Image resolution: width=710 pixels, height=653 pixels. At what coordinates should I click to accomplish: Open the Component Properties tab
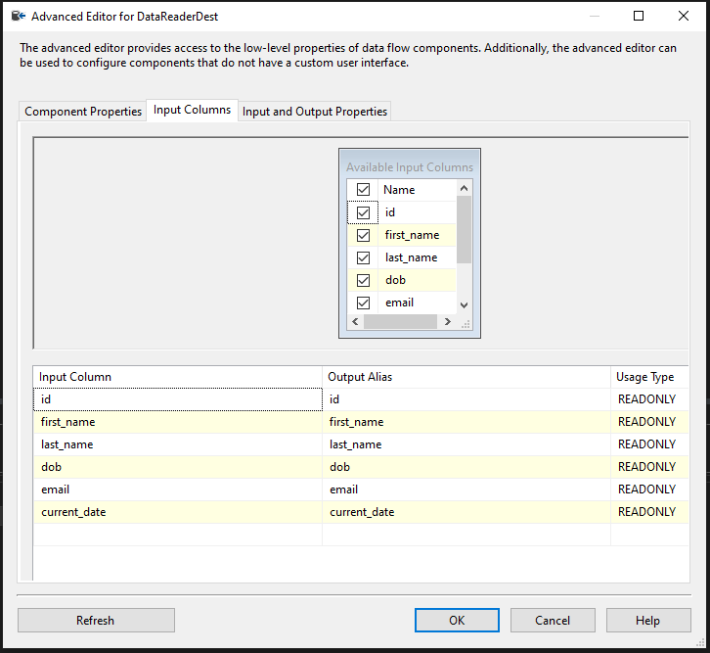coord(83,112)
